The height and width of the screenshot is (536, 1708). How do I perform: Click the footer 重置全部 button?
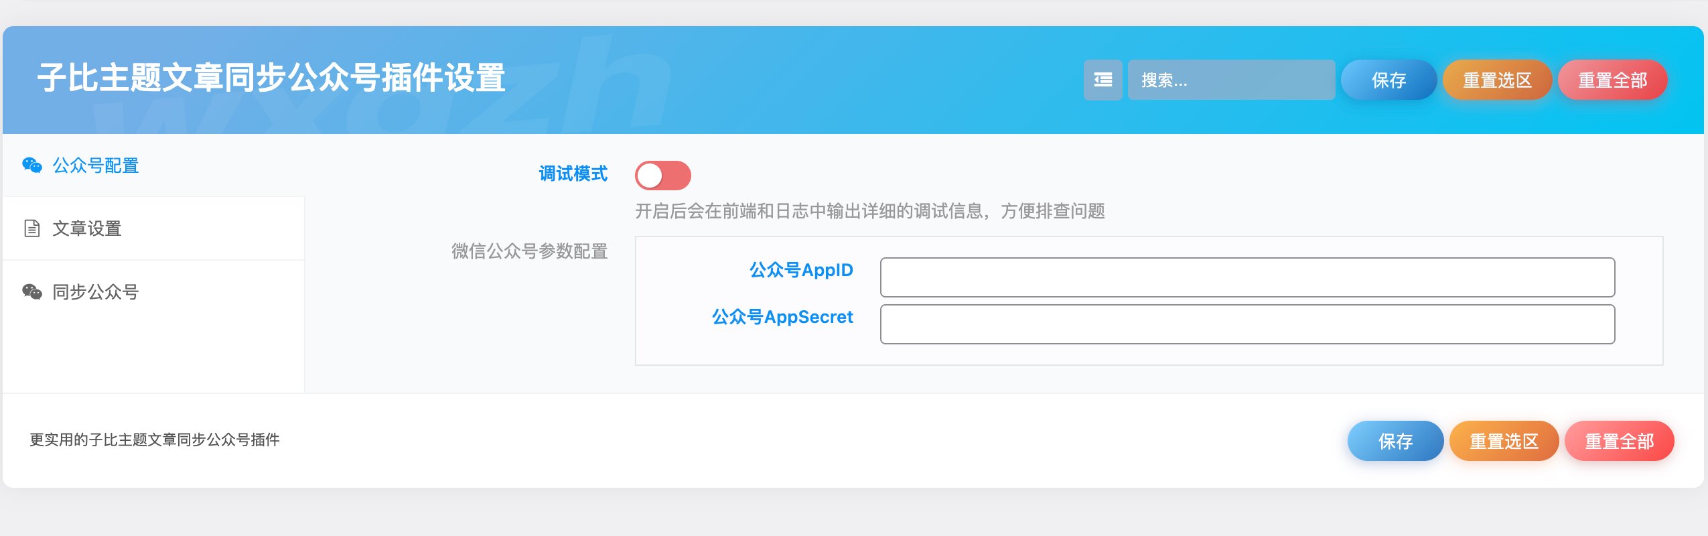click(1619, 441)
